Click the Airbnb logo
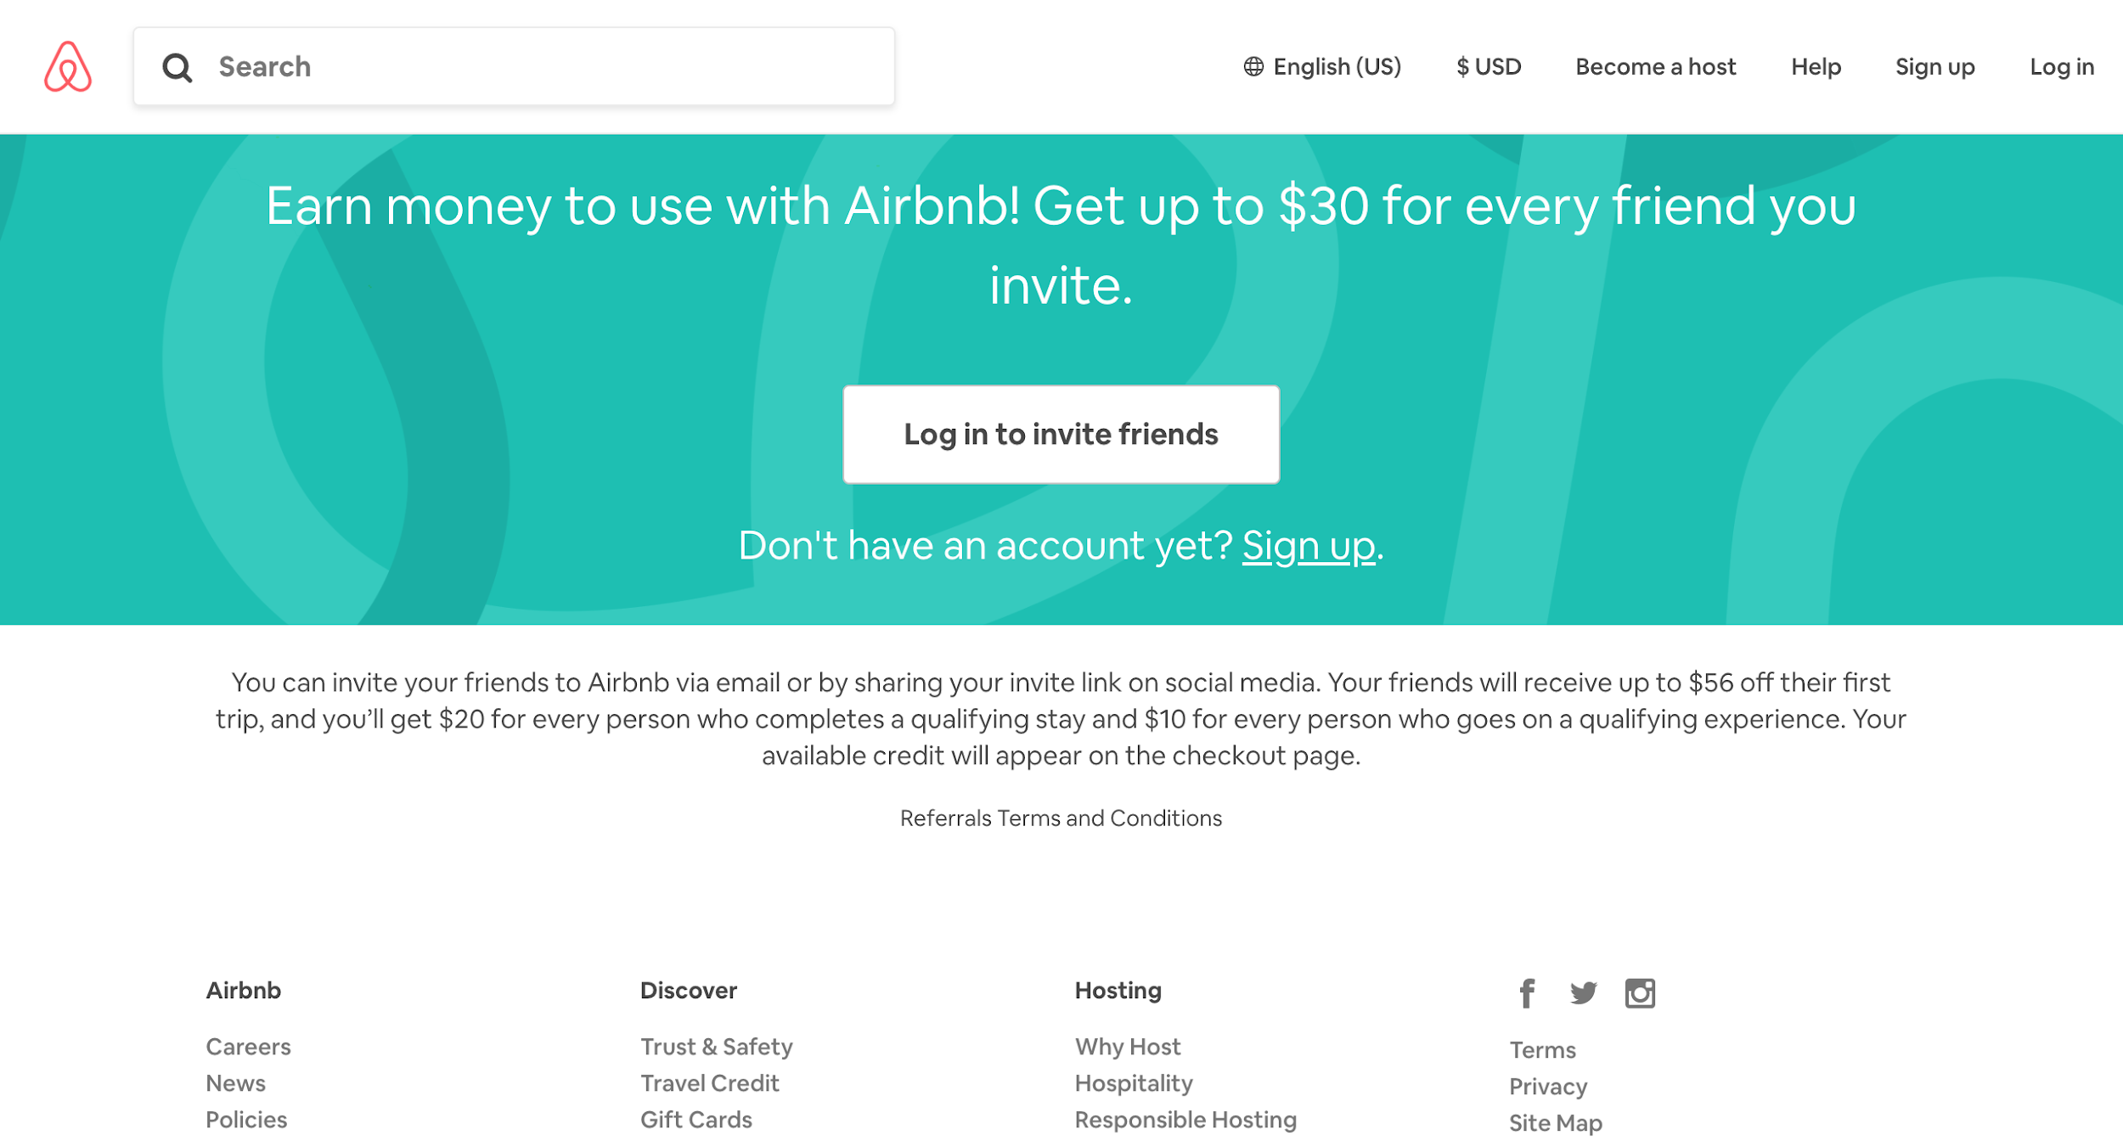 (x=68, y=67)
